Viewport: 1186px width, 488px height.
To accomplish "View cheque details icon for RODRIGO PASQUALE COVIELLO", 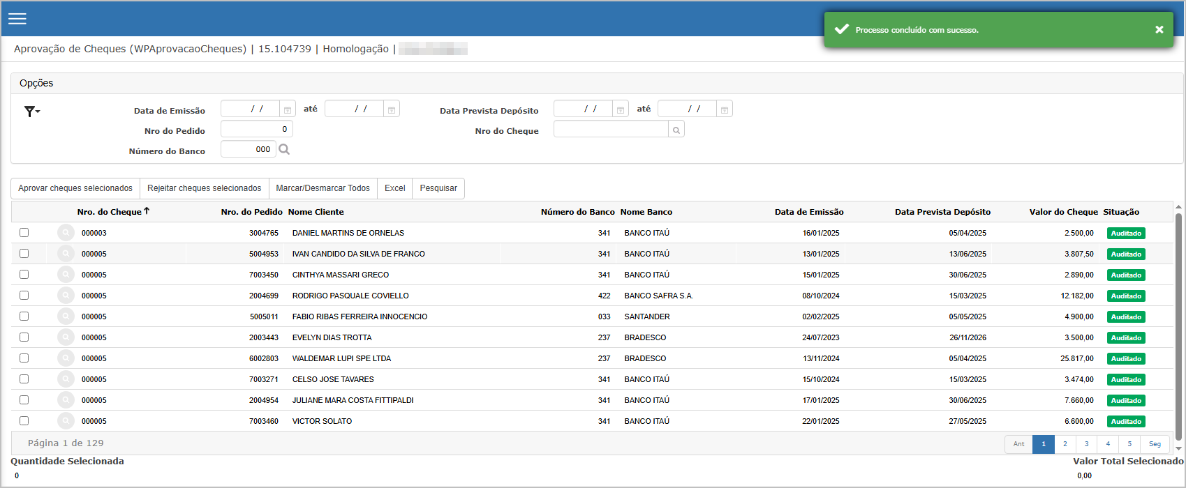I will click(66, 296).
